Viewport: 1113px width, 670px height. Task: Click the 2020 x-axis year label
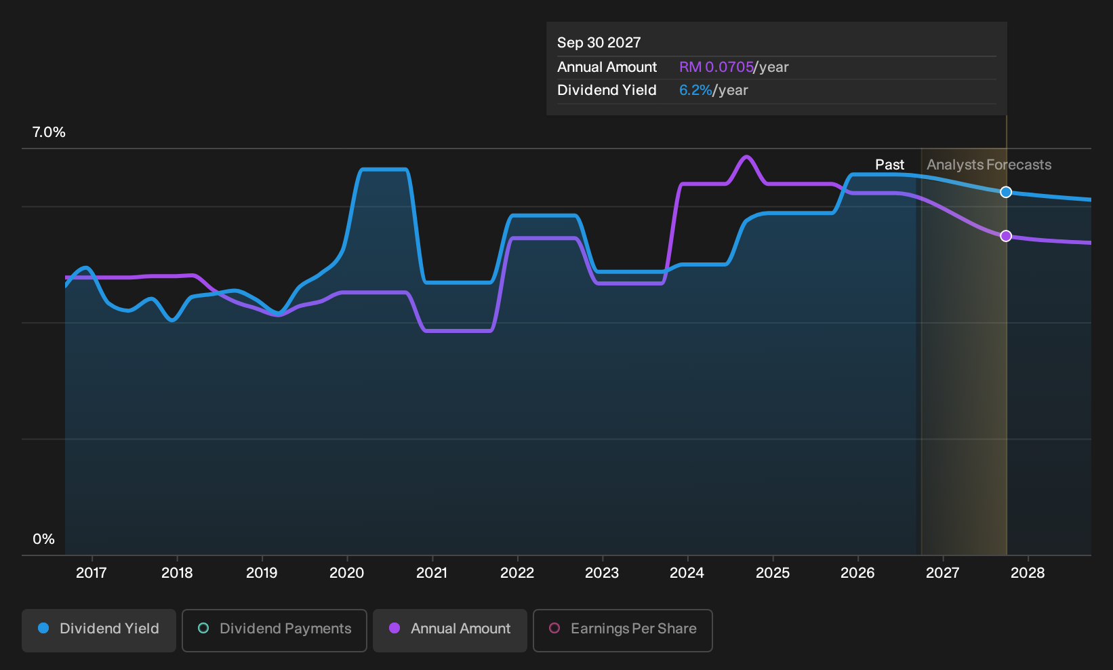[346, 573]
